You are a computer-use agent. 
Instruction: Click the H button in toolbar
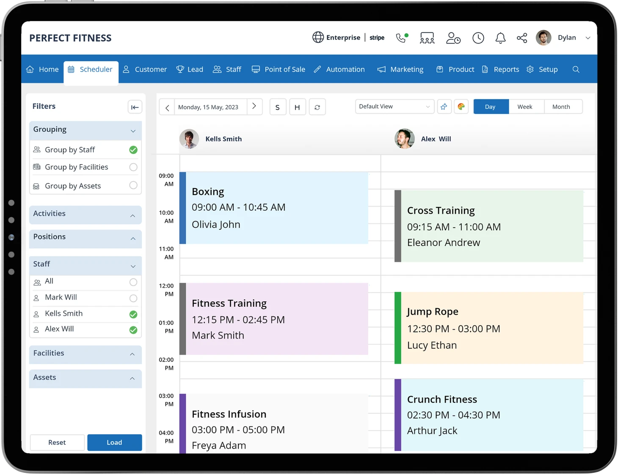(x=297, y=107)
